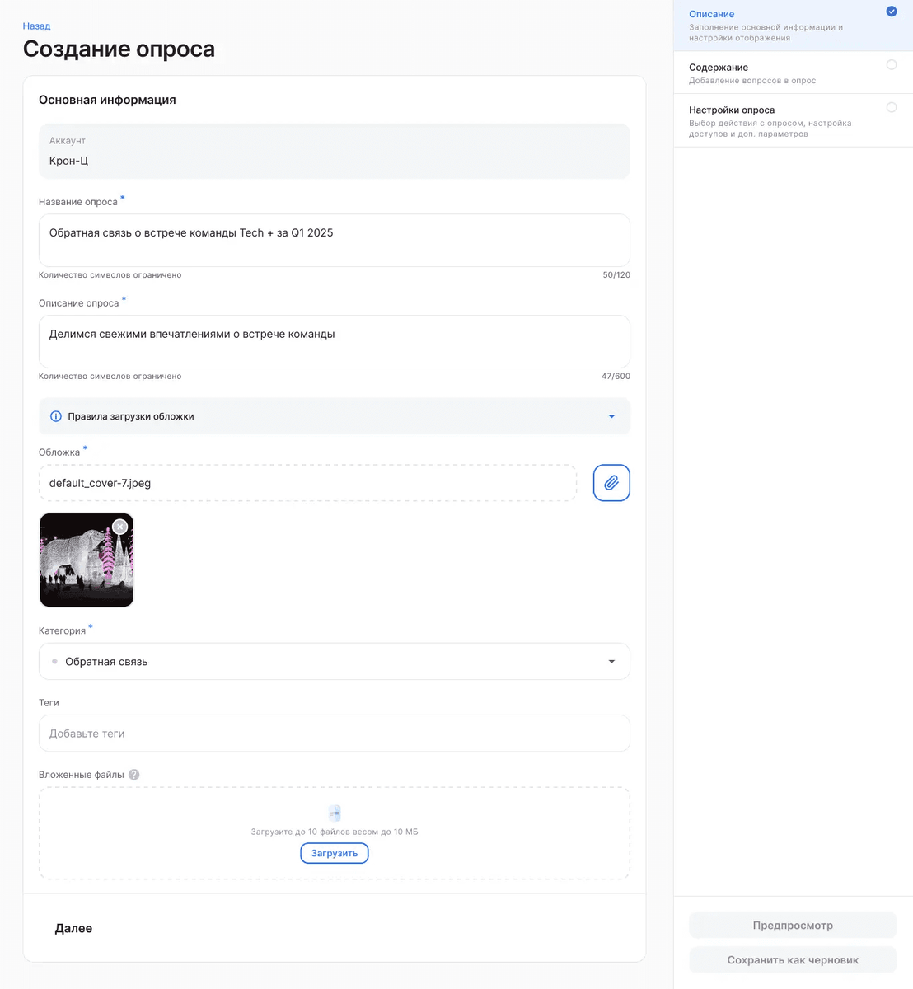Screen dimensions: 913x989
Task: Open the Категория dropdown
Action: click(x=611, y=661)
